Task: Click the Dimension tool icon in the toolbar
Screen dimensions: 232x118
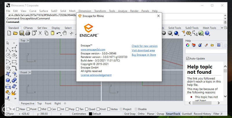Action: [195, 33]
